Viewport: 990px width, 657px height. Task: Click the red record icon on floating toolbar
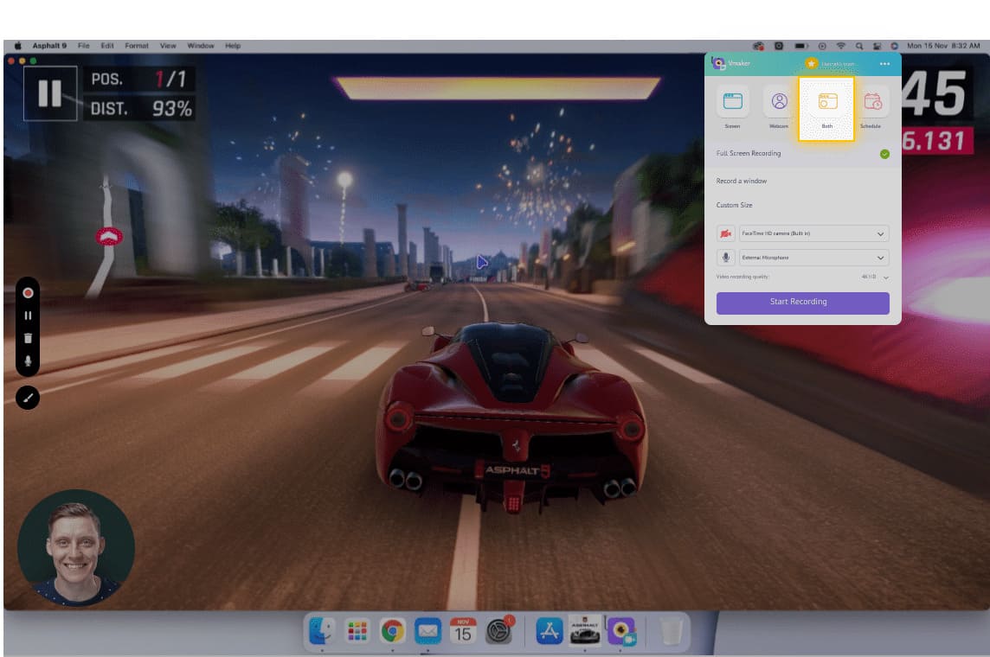click(29, 293)
